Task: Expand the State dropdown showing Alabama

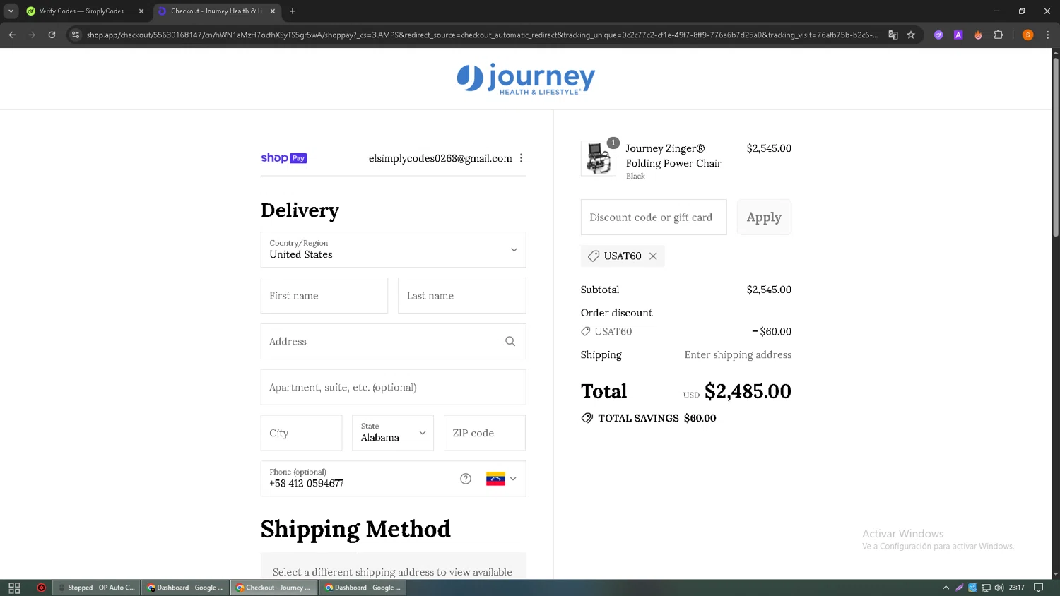Action: point(393,433)
